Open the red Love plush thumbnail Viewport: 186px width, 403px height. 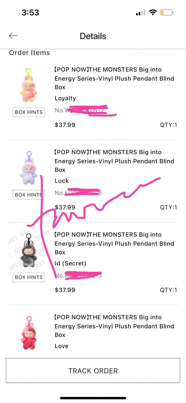click(x=29, y=333)
